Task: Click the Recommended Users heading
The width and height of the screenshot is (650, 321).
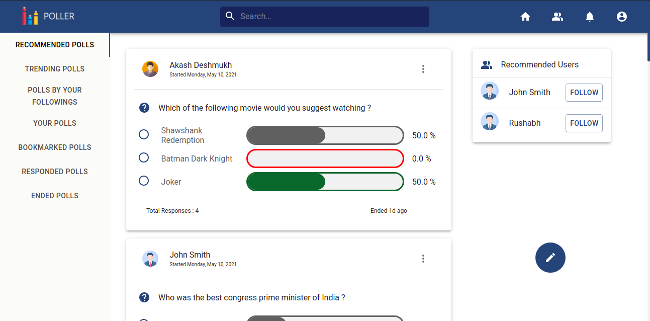Action: pos(540,64)
